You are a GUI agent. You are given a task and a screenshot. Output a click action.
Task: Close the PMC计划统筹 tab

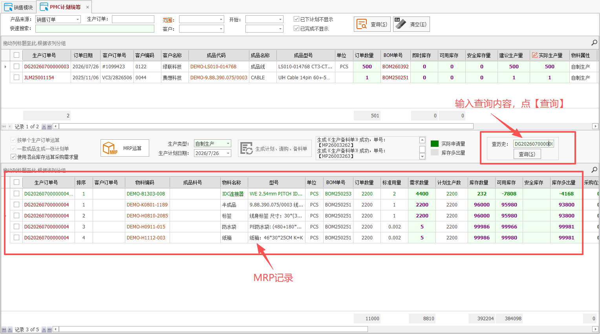pos(88,7)
